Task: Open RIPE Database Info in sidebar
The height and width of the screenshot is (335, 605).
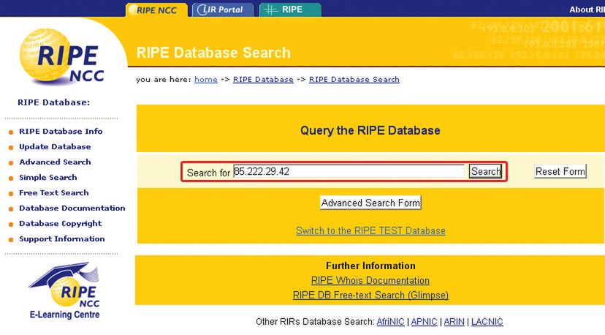Action: coord(61,132)
